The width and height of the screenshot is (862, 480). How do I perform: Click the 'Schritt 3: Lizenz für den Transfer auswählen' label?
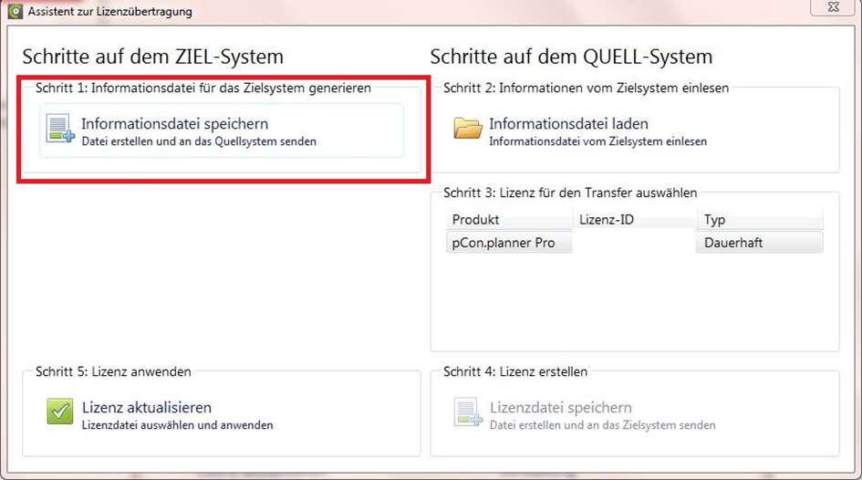tap(570, 193)
